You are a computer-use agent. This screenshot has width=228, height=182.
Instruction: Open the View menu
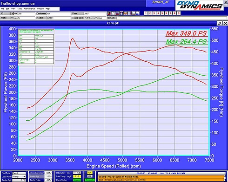[x=13, y=9]
